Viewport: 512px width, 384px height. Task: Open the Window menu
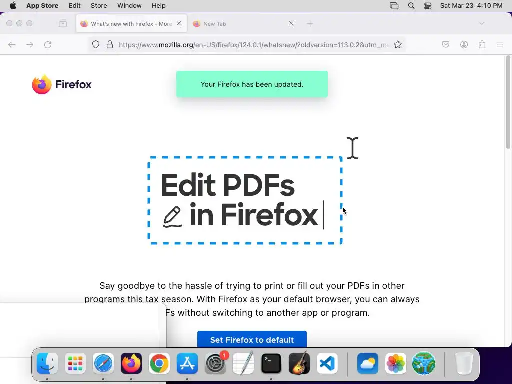(x=129, y=6)
